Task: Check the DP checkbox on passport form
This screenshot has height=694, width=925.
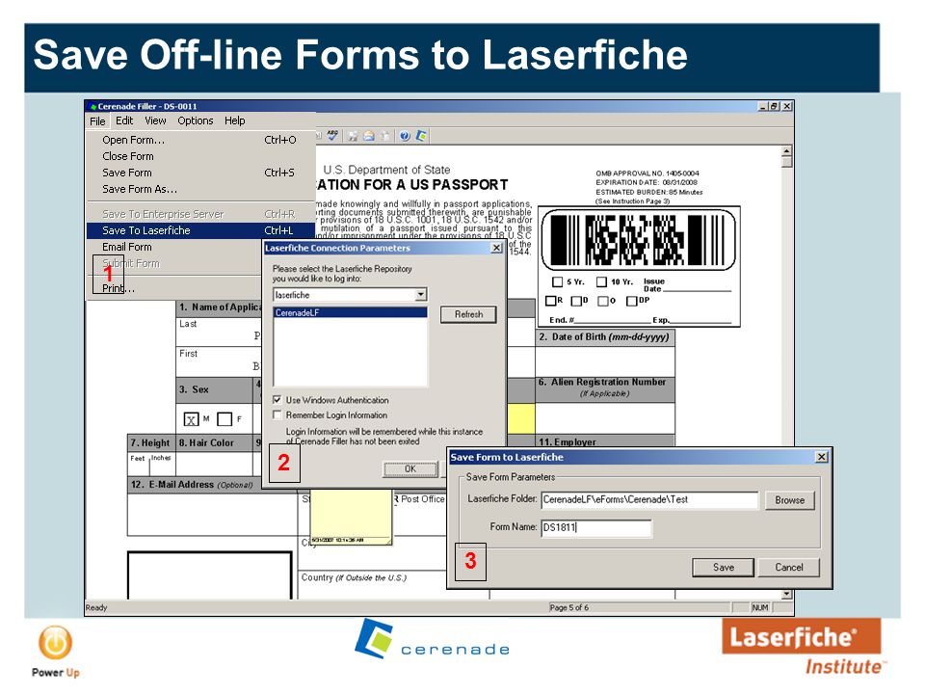Action: (632, 301)
